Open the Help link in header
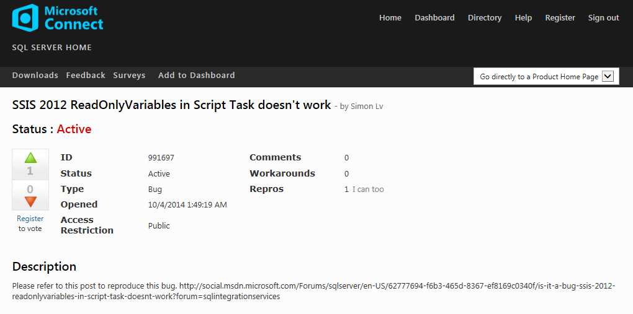The image size is (633, 314). coord(523,18)
